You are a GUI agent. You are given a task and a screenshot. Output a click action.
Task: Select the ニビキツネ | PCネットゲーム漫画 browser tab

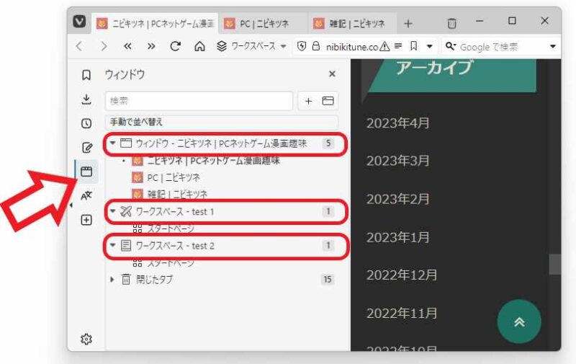(x=155, y=24)
